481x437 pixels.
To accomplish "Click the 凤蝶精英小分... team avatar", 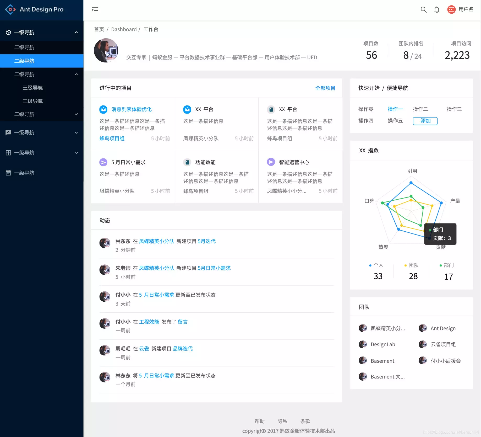I will click(x=363, y=328).
